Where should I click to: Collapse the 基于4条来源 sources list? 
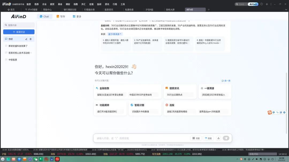[115, 34]
